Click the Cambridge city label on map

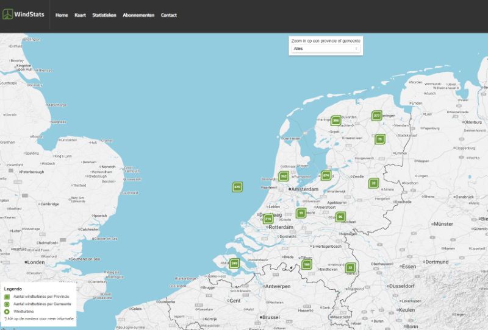coord(50,204)
